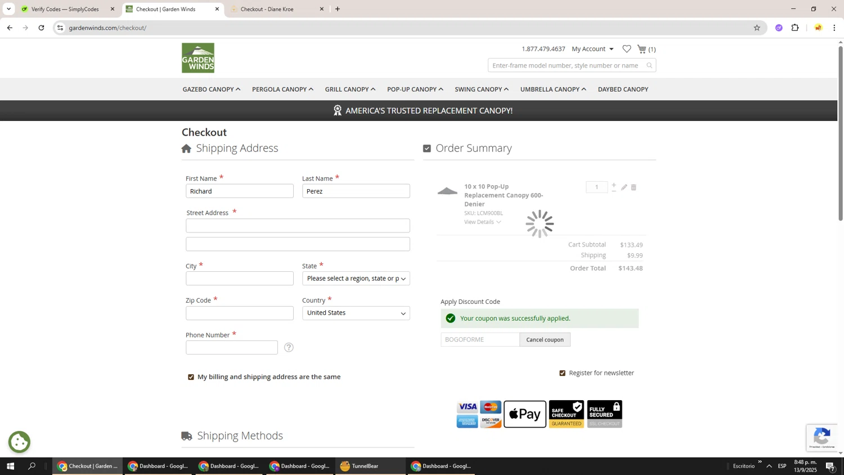Viewport: 844px width, 475px height.
Task: Click the Cancel coupon button
Action: pos(545,340)
